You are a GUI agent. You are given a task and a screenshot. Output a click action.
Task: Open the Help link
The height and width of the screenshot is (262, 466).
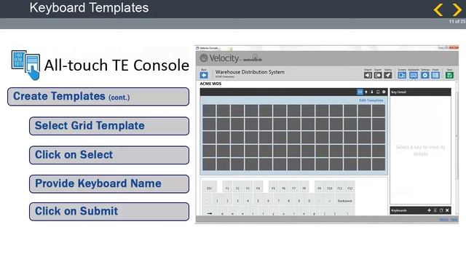pyautogui.click(x=454, y=220)
